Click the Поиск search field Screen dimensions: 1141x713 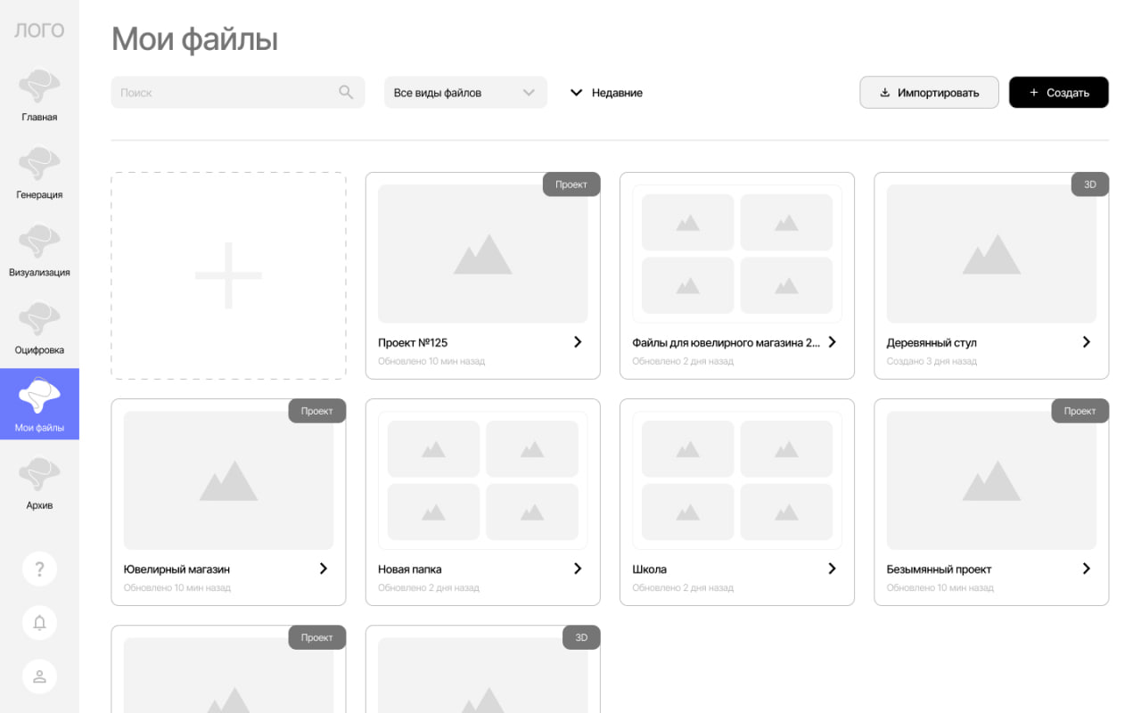[x=238, y=93]
